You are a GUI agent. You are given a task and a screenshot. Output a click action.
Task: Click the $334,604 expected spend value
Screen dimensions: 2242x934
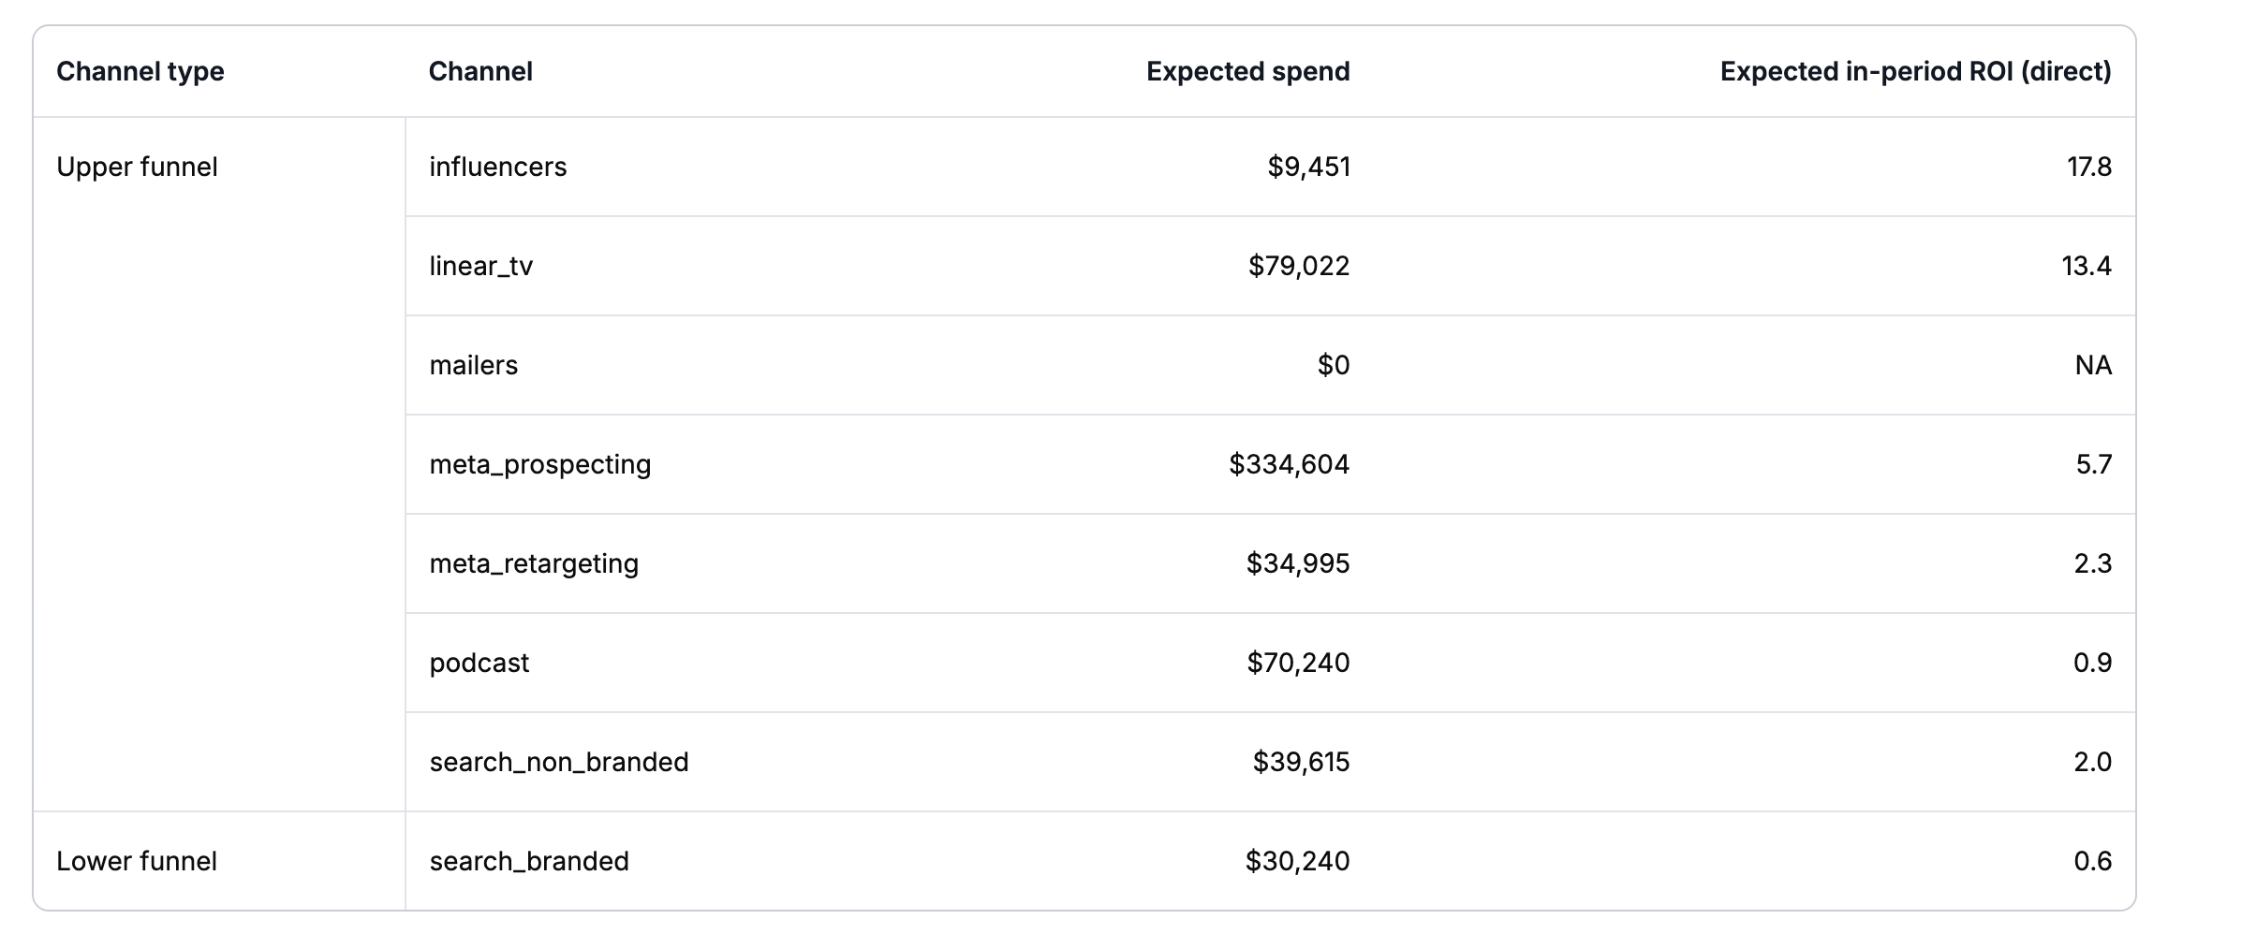1289,465
